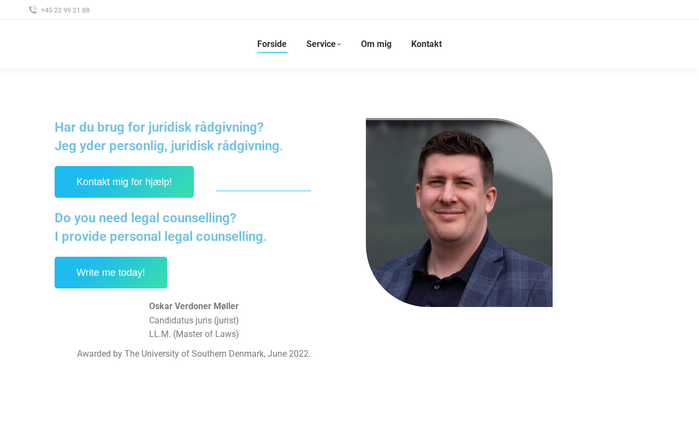
Task: Click the blue active underline below Forside
Action: coord(272,52)
